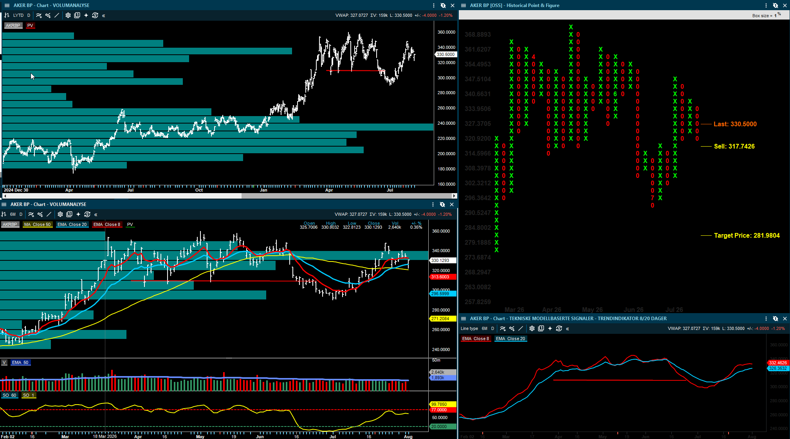Click currency refresh icon in lower VOLUMANALYSE toolbar
Screen dimensions: 790x439
click(x=87, y=214)
